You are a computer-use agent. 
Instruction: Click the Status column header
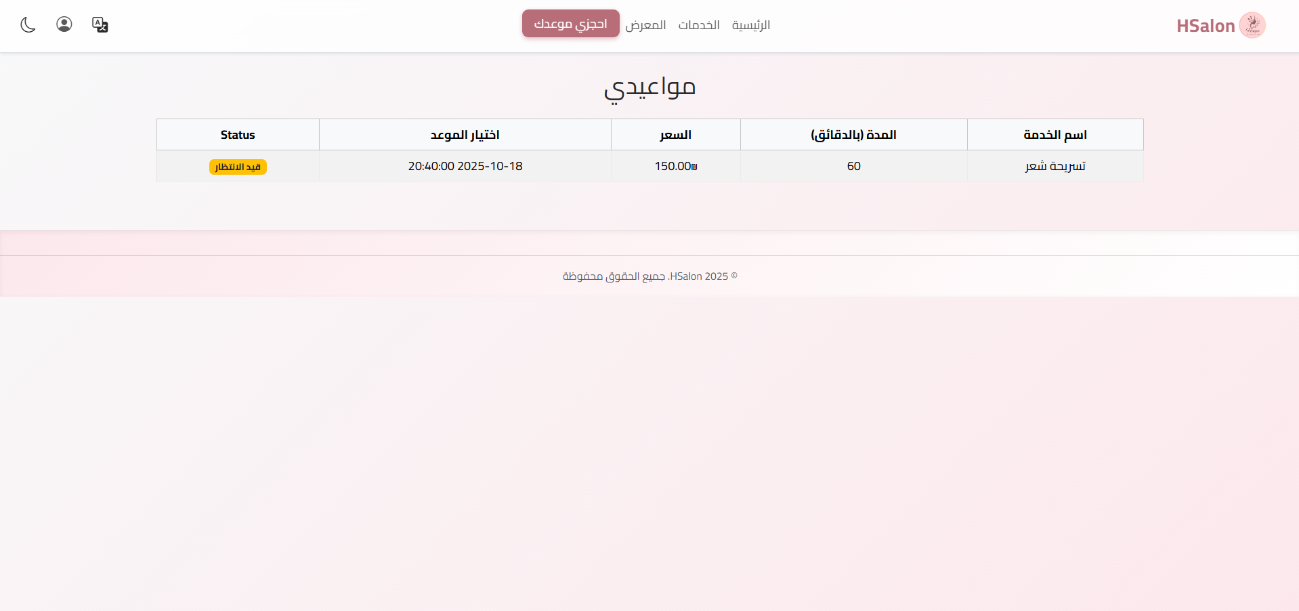(x=237, y=135)
